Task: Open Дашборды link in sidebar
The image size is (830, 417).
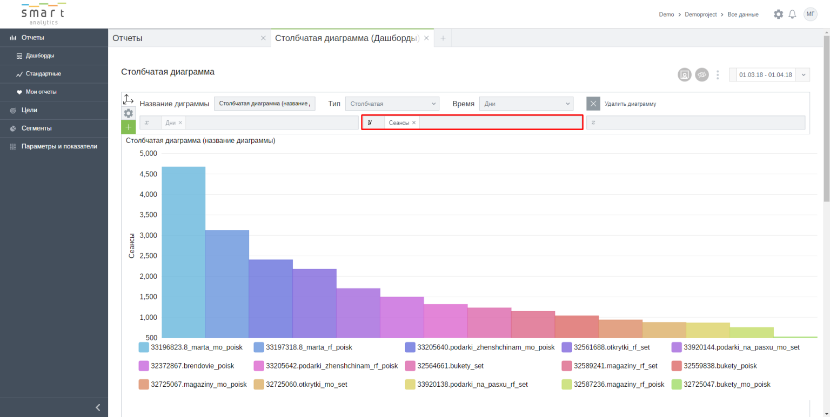Action: coord(39,56)
